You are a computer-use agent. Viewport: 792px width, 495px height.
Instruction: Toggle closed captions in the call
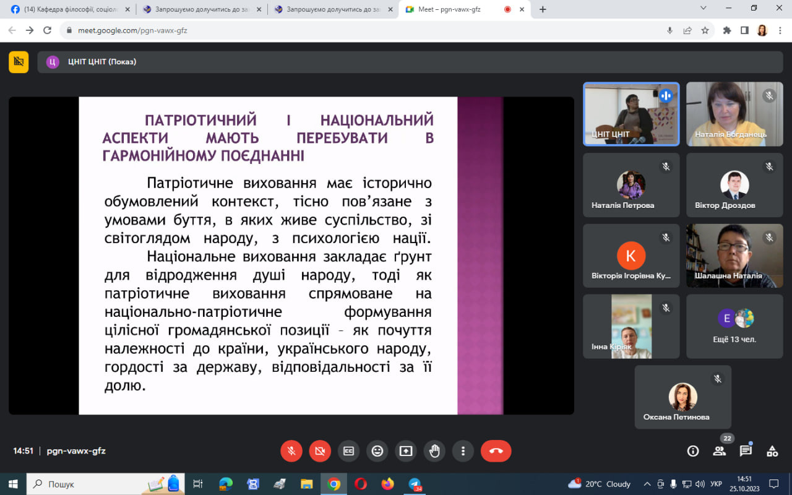coord(348,451)
